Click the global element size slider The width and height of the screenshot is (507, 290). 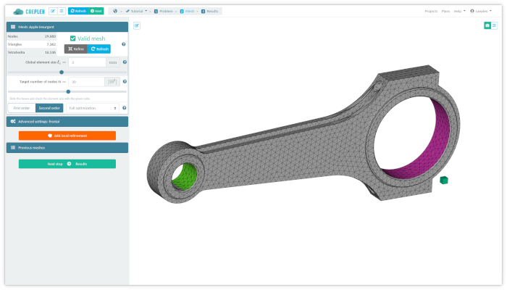click(62, 72)
